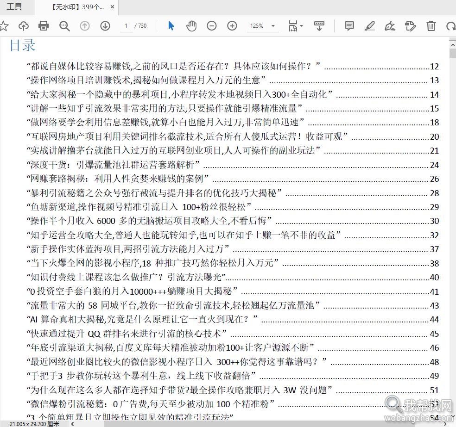Close the 【无水印】399个 document tab
456x427 pixels.
112,7
